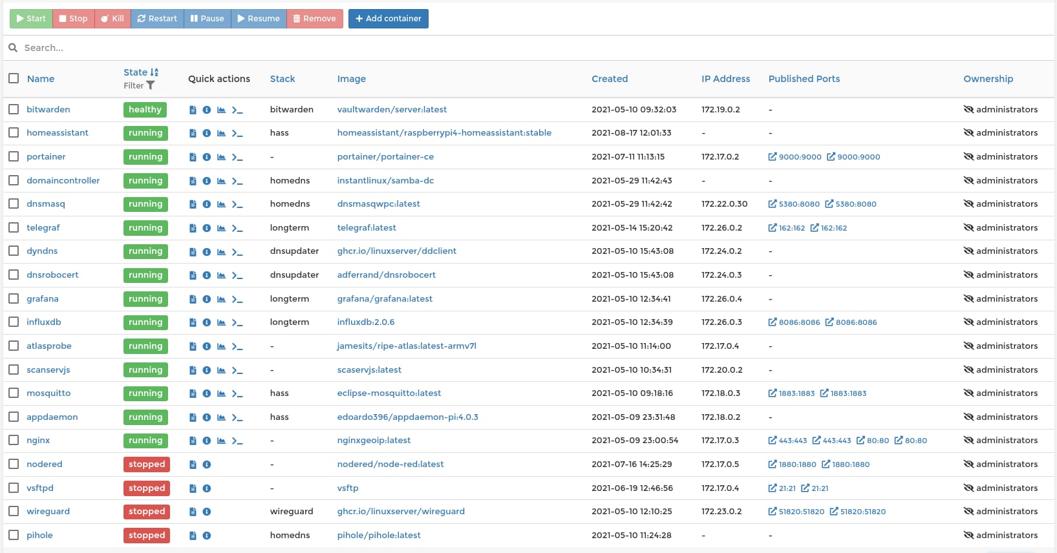Check the grafana row checkbox

[x=14, y=298]
